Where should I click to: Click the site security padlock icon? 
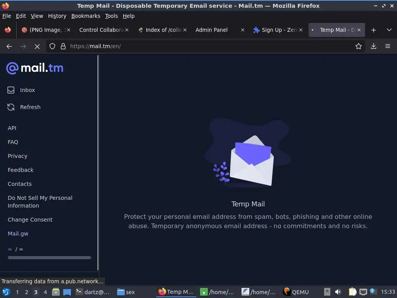(x=63, y=47)
